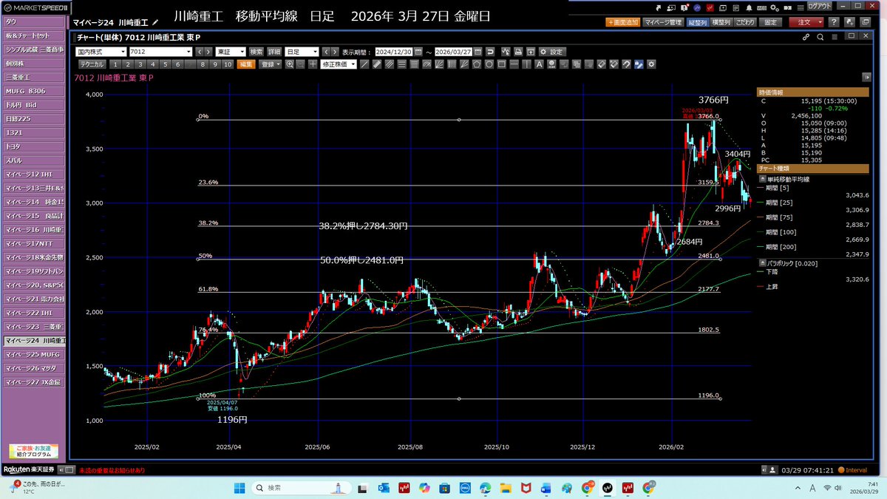Open the 日足 timeframe dropdown
Screen dimensions: 887x499
coord(302,52)
